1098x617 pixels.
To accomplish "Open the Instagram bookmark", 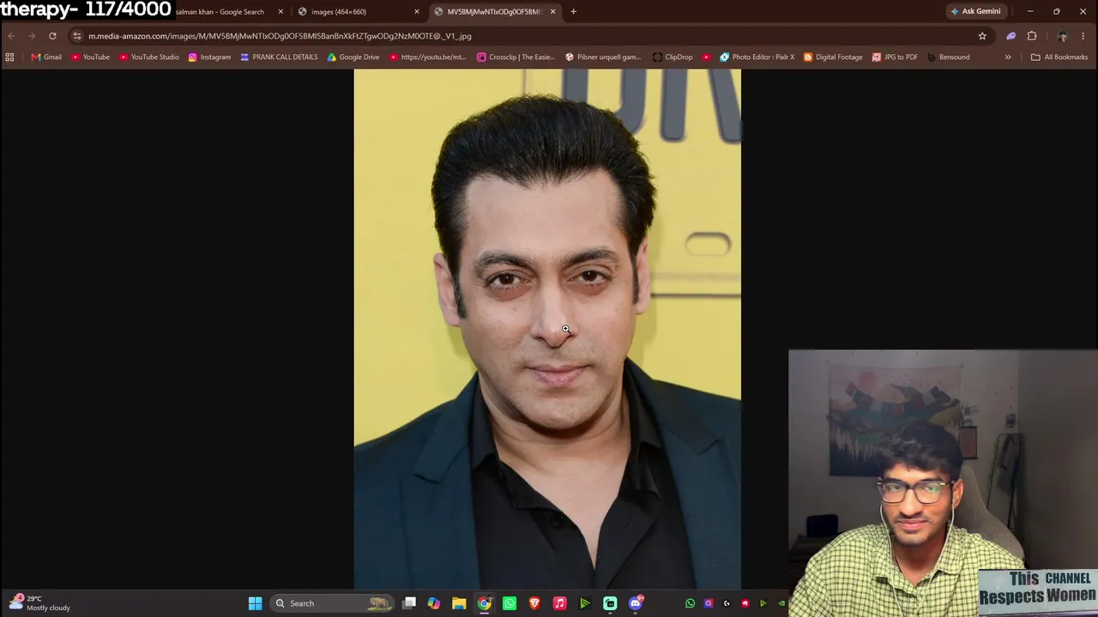I will 209,57.
